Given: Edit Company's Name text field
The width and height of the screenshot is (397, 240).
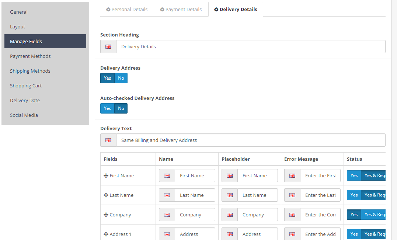Looking at the screenshot, I should tap(195, 215).
